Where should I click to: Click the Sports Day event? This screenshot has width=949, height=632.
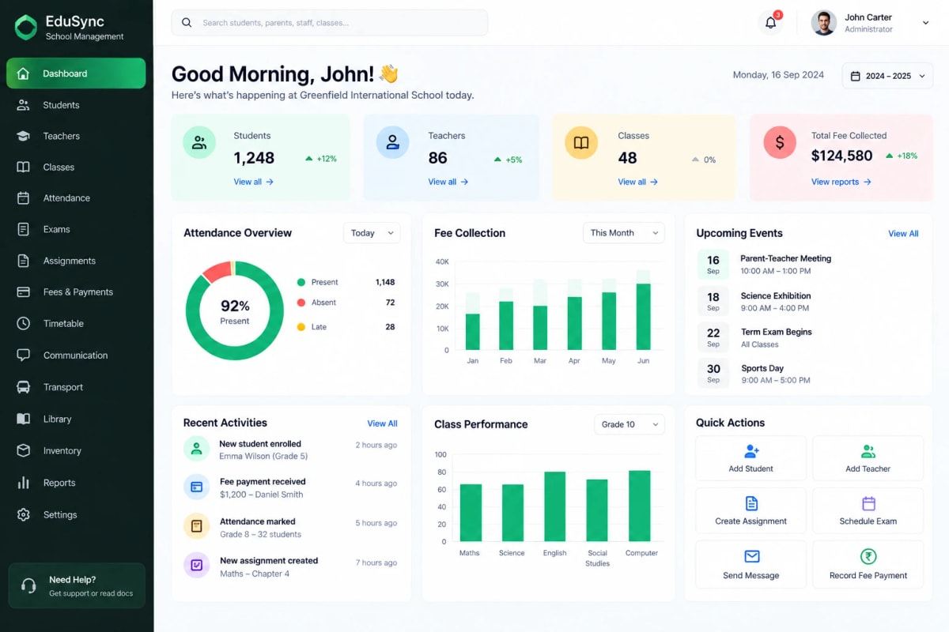(x=809, y=374)
